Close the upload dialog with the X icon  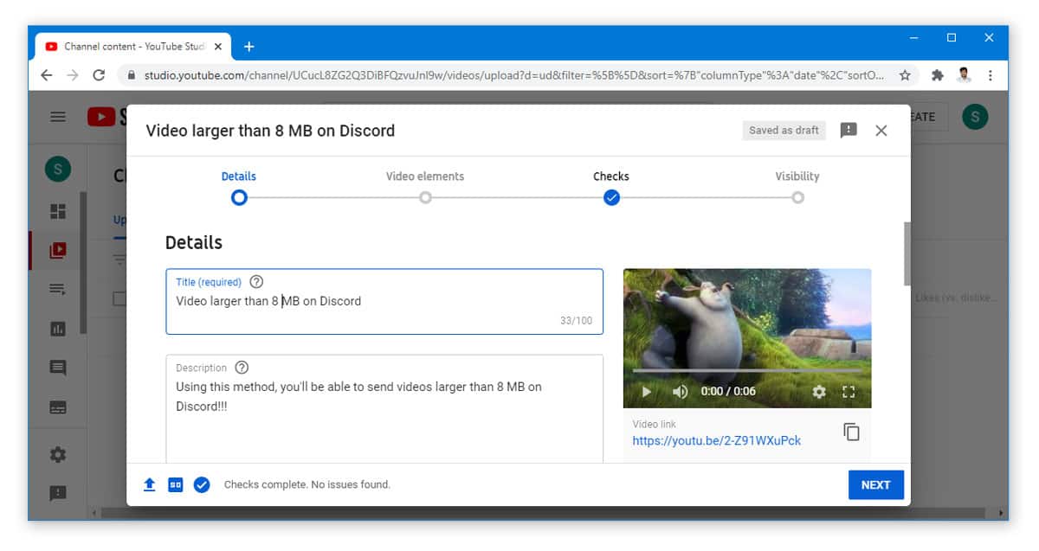click(x=881, y=131)
